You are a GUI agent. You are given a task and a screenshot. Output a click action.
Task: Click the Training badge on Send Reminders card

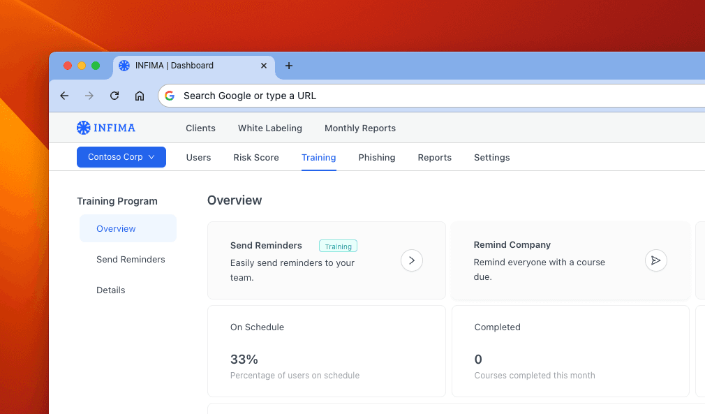tap(338, 246)
